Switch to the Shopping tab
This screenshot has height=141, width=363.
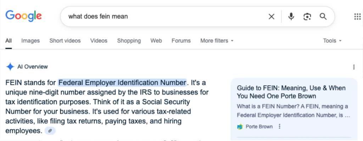coord(129,41)
